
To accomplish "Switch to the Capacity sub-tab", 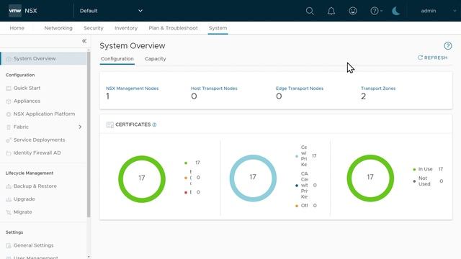I will [156, 59].
